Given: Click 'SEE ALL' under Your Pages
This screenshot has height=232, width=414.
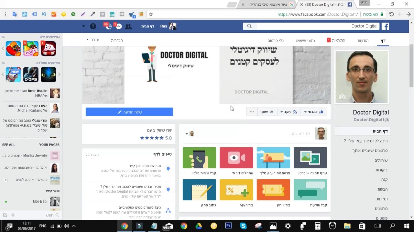Looking at the screenshot, I should pyautogui.click(x=9, y=145).
